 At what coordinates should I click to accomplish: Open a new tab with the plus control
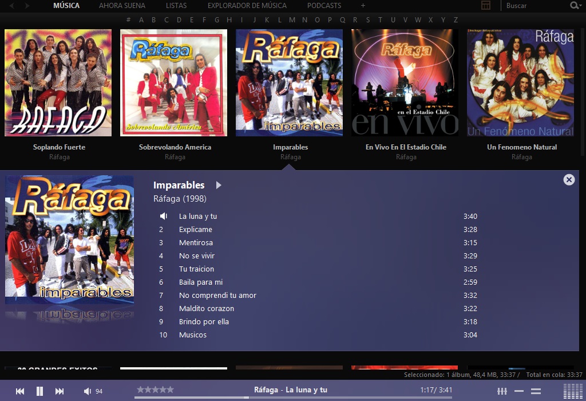362,6
